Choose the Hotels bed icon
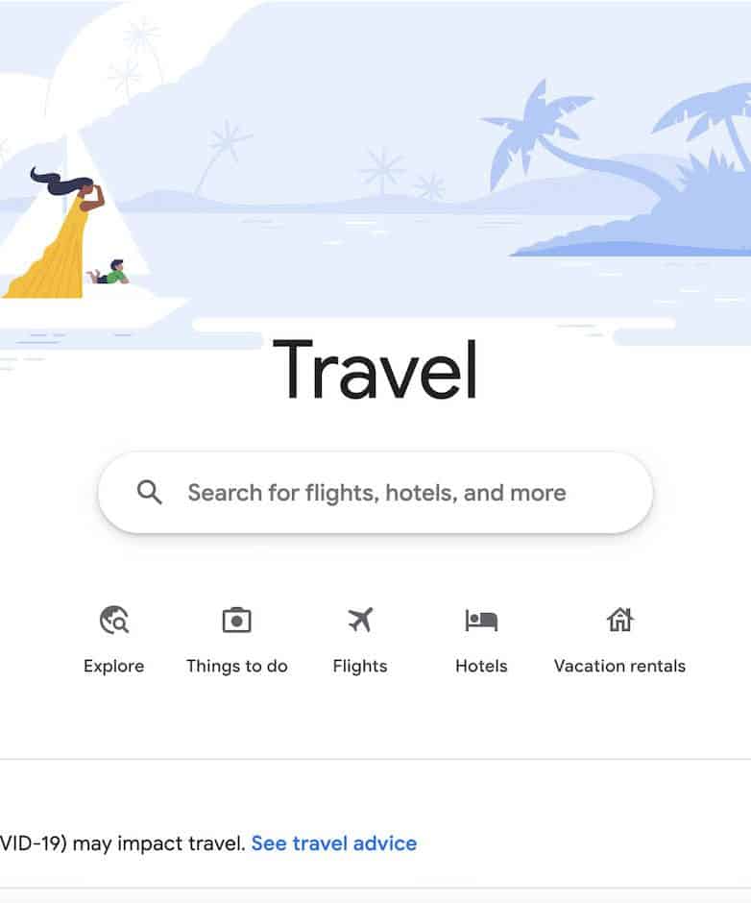 [x=481, y=621]
